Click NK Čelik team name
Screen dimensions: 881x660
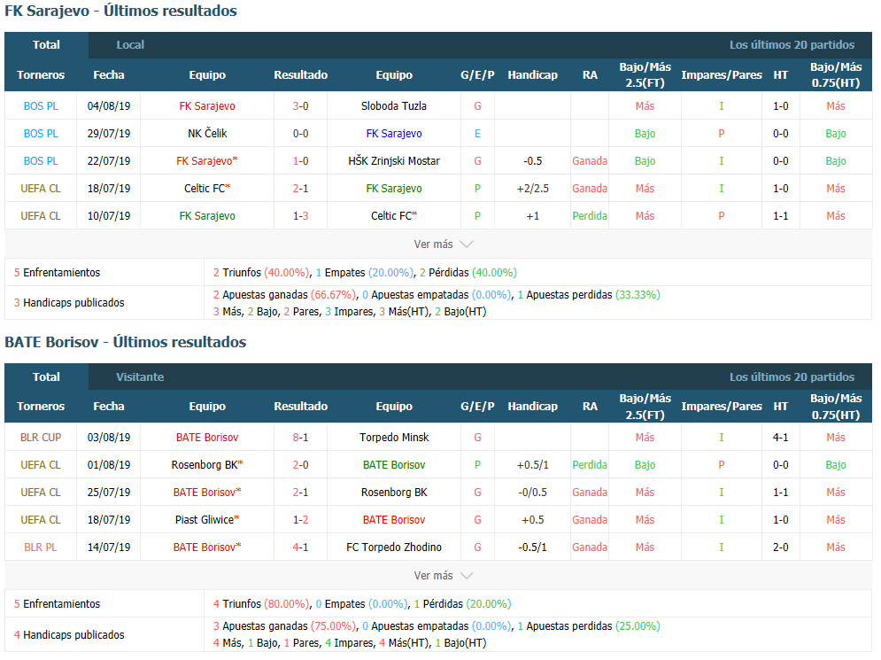click(207, 134)
